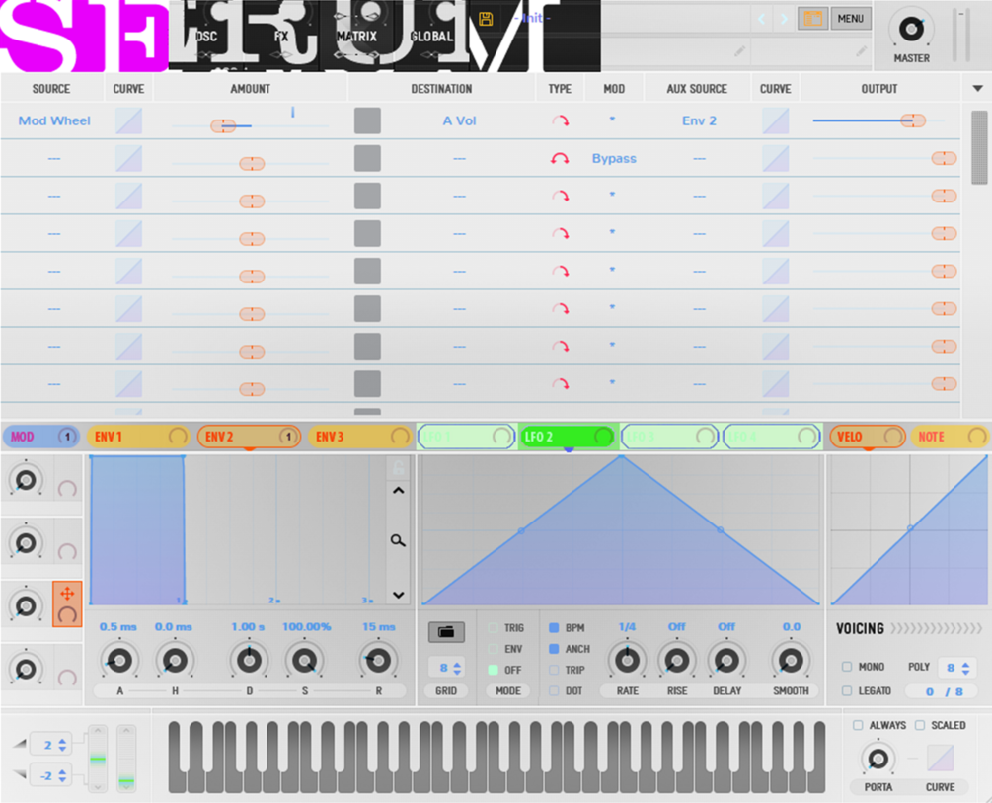992x803 pixels.
Task: Enable the MONO checkbox
Action: pos(847,667)
